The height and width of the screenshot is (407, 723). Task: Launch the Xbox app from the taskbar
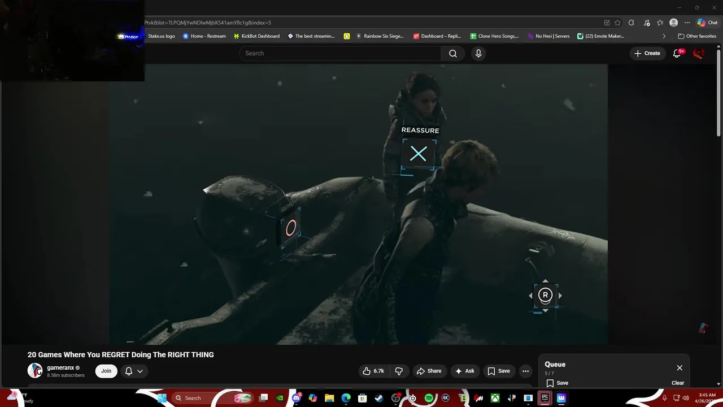coord(495,398)
